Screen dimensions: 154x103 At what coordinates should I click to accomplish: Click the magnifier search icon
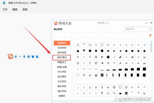pyautogui.click(x=150, y=29)
